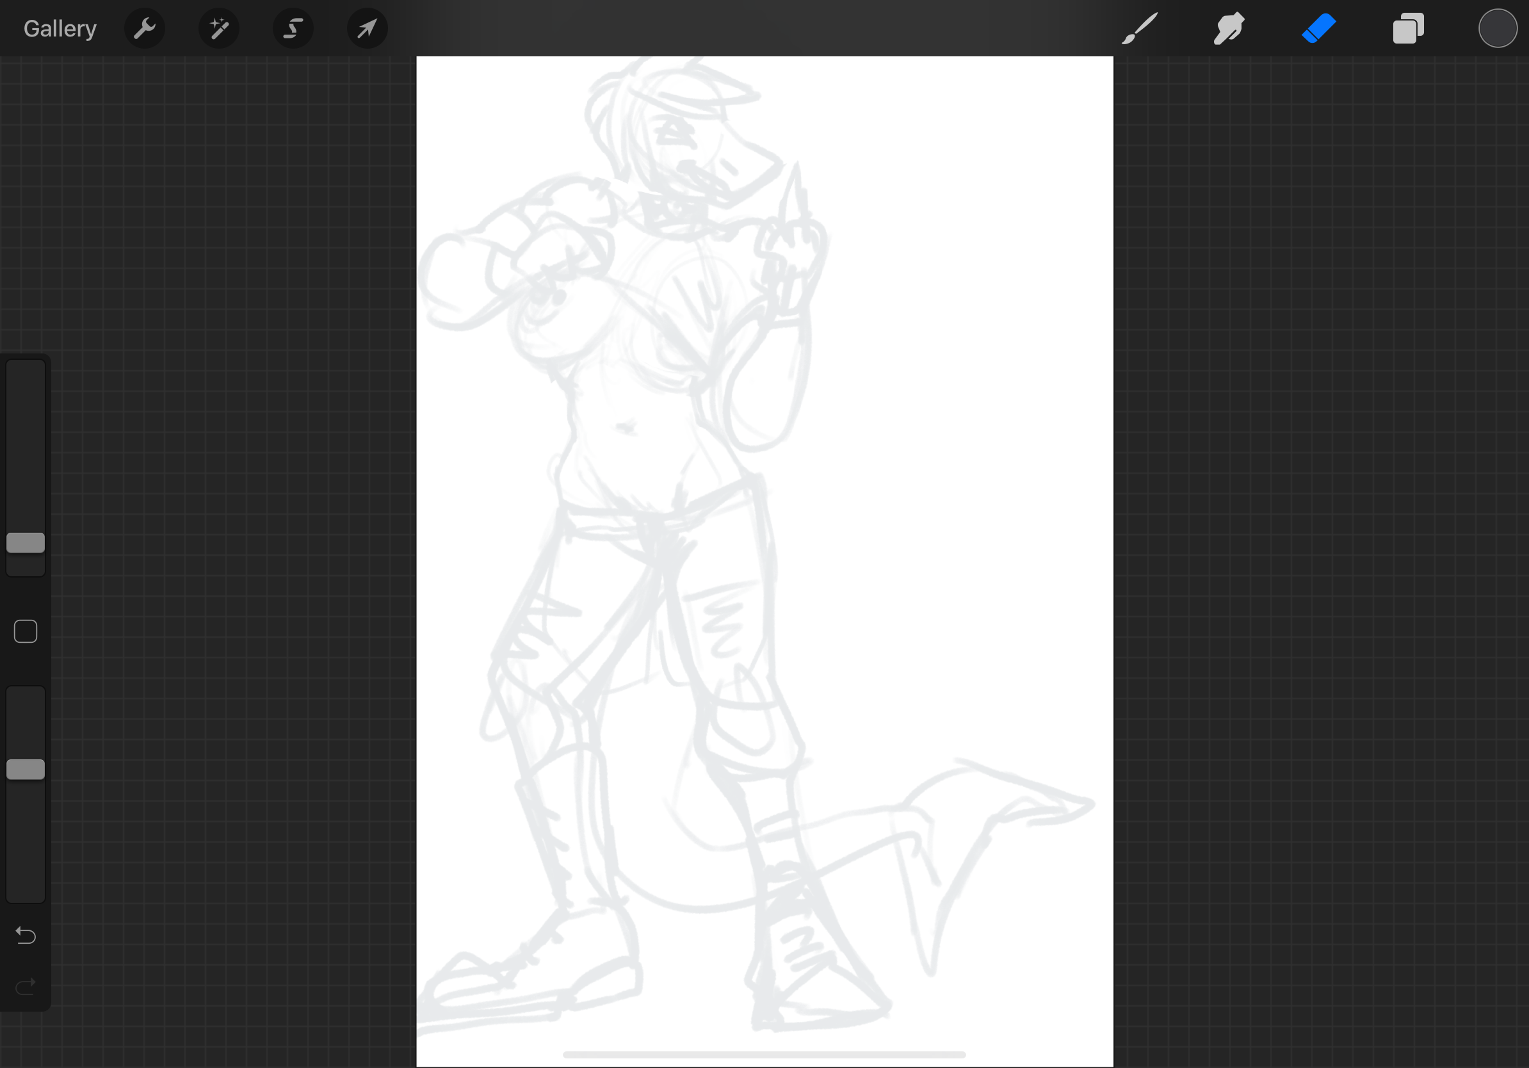Viewport: 1529px width, 1068px height.
Task: Select the Brush tool
Action: coord(1140,29)
